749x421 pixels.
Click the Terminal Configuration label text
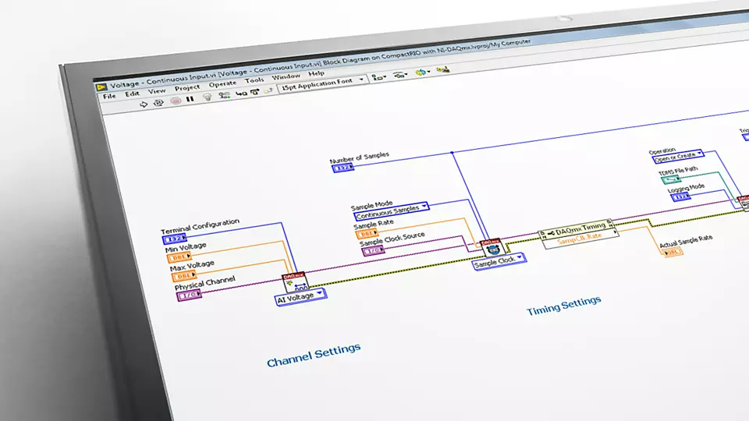(201, 226)
